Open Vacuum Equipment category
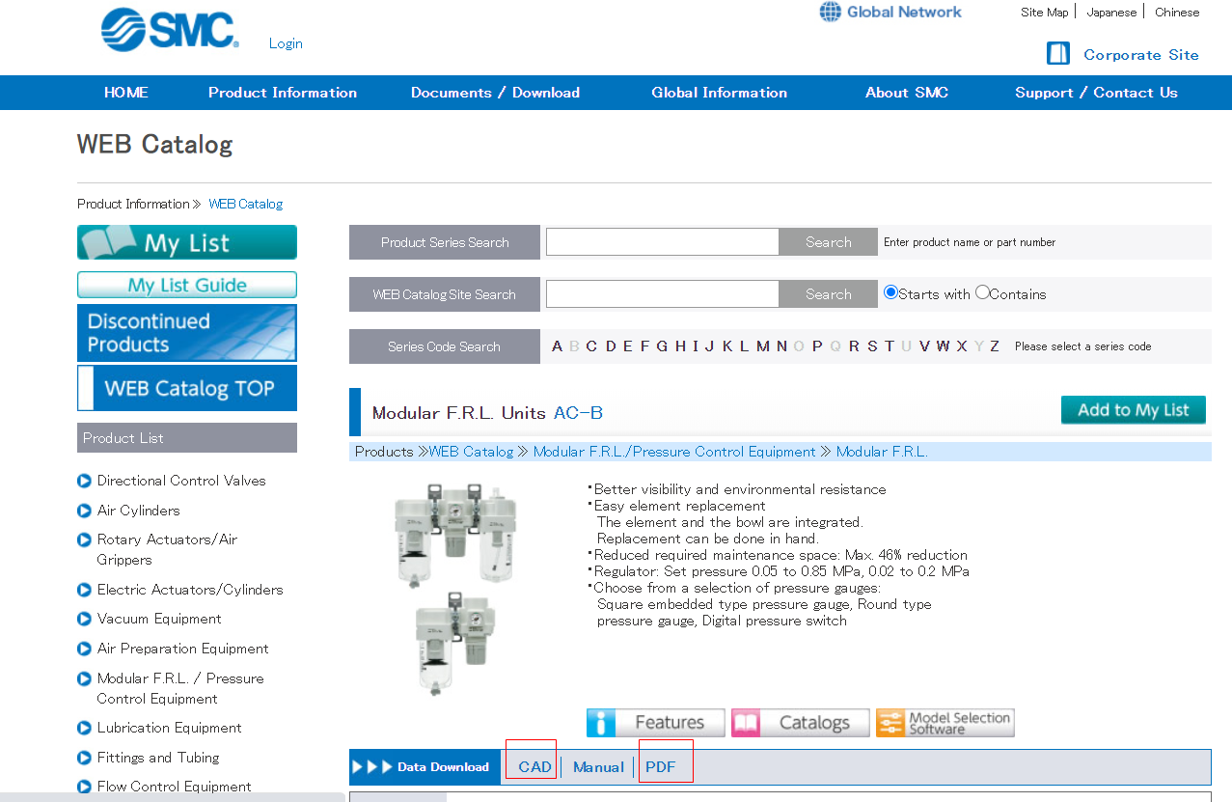Viewport: 1232px width, 802px height. point(159,619)
